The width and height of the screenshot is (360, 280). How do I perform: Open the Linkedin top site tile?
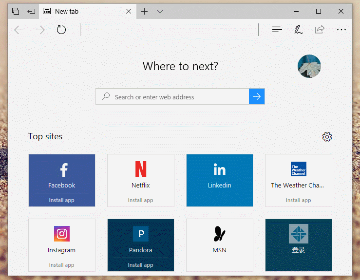click(220, 180)
